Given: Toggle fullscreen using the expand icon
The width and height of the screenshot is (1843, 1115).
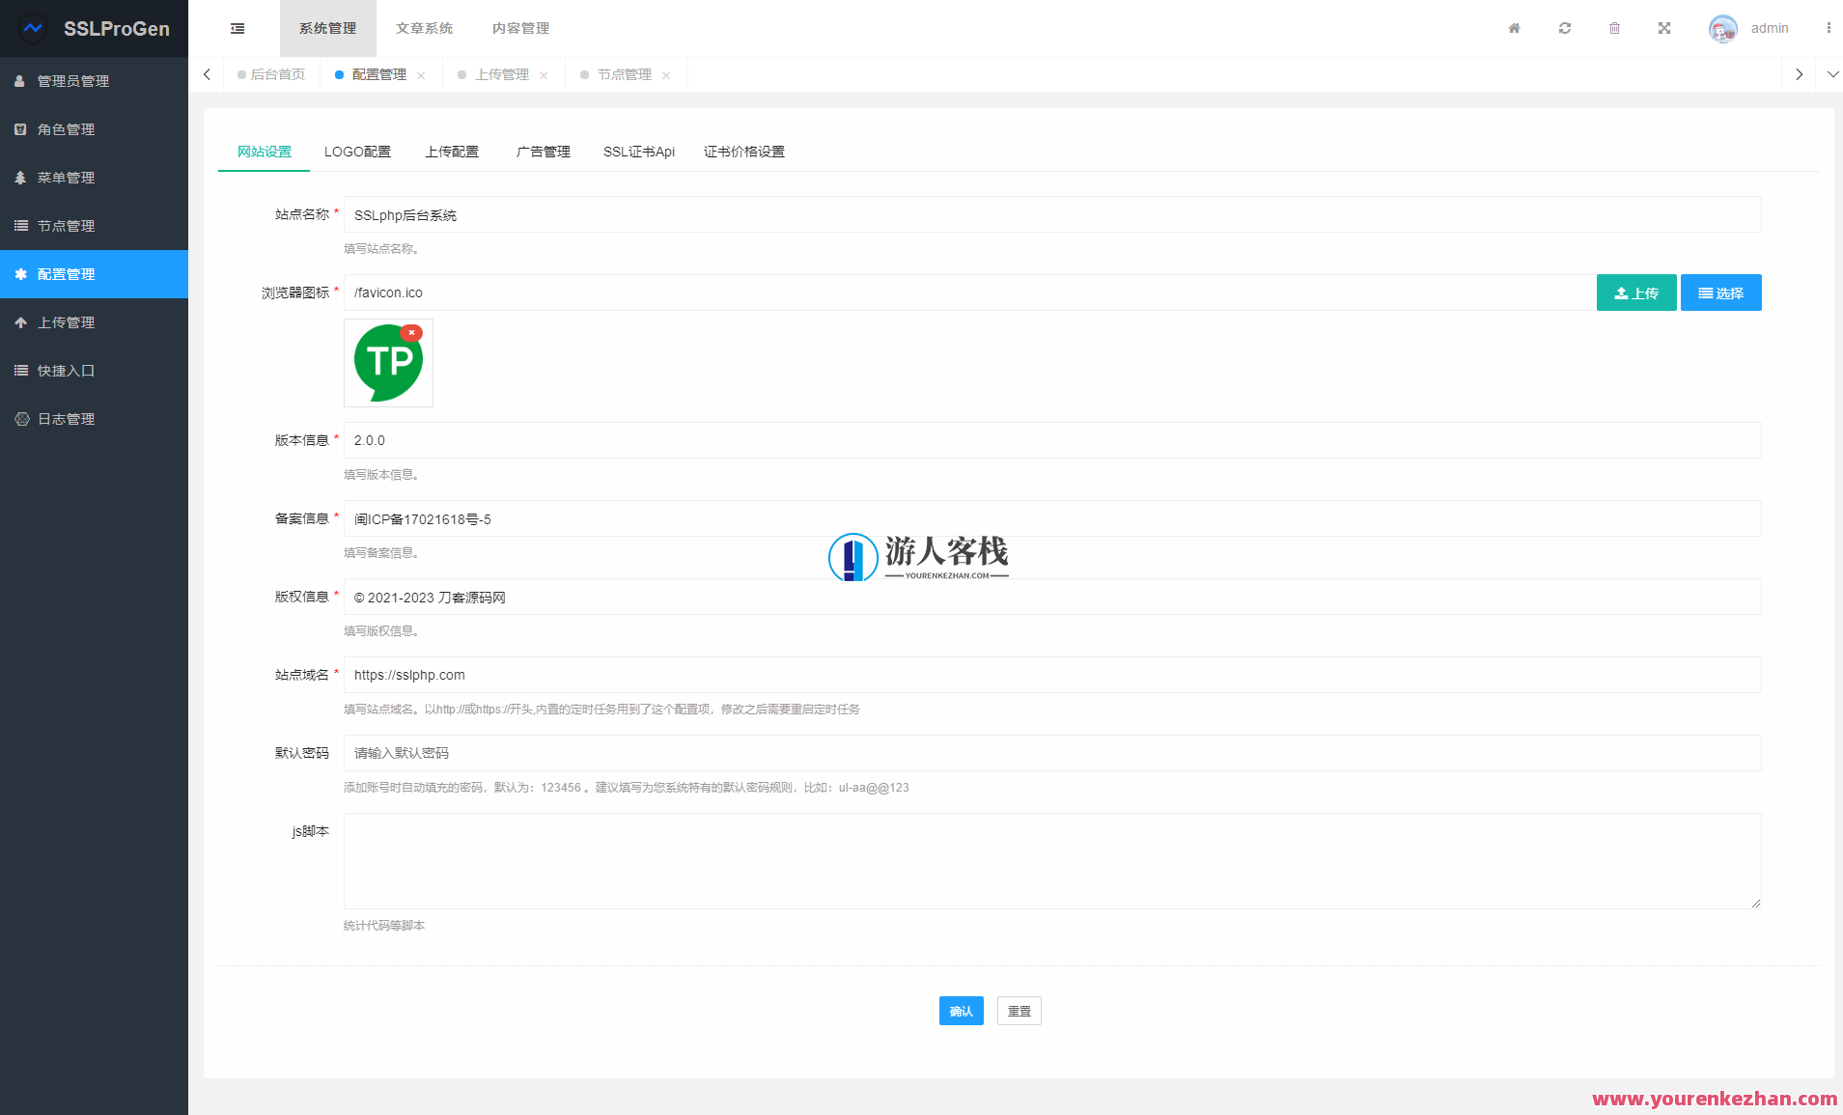Looking at the screenshot, I should pyautogui.click(x=1664, y=28).
